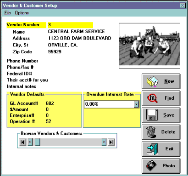Viewport: 188px width, 176px height.
Task: Click the New button folder icon
Action: coord(153,81)
